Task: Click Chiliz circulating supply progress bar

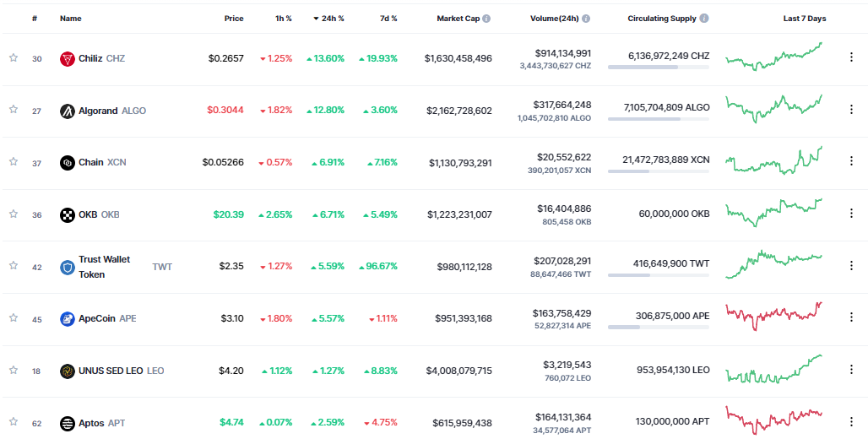Action: coord(659,67)
